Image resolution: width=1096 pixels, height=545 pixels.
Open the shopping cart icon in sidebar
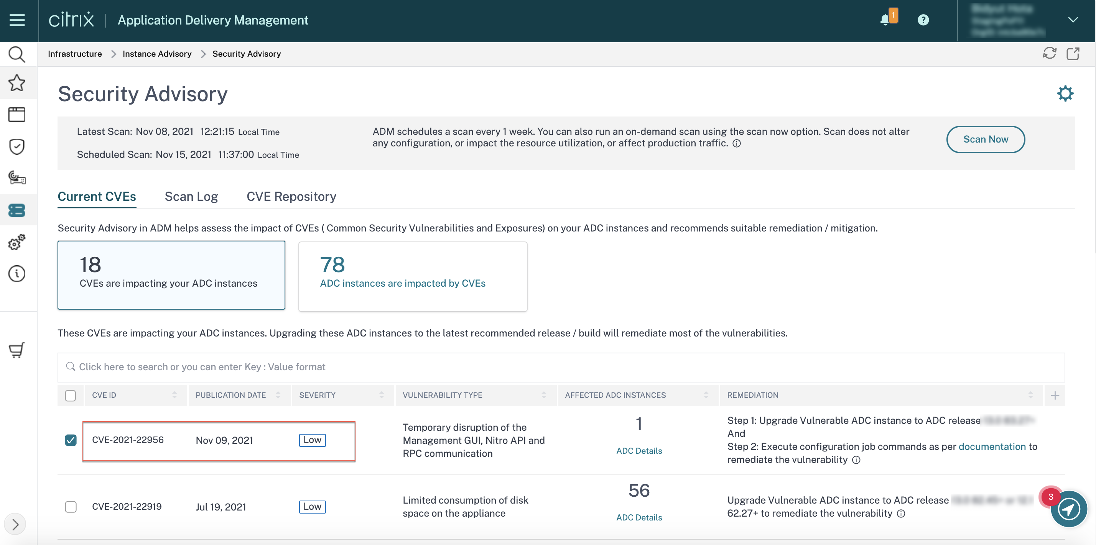17,350
